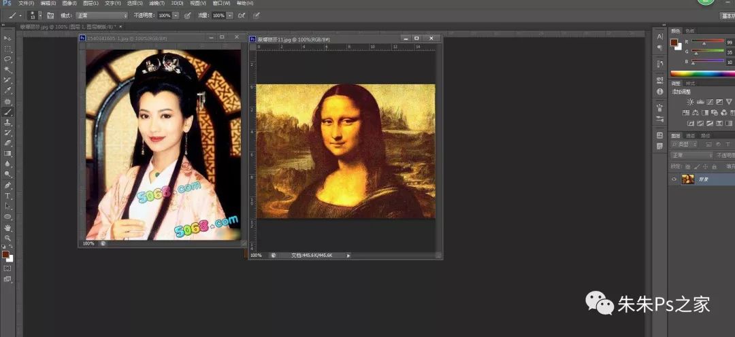Toggle pressure for opacity button
This screenshot has height=337, width=735.
pos(186,15)
